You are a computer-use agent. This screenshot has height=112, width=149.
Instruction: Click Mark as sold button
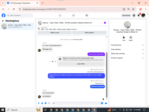click(x=55, y=33)
